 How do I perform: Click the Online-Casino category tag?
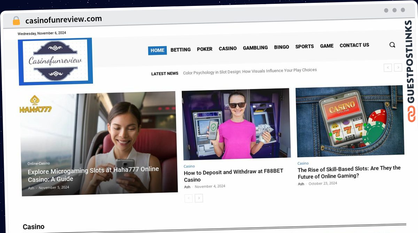pos(39,163)
